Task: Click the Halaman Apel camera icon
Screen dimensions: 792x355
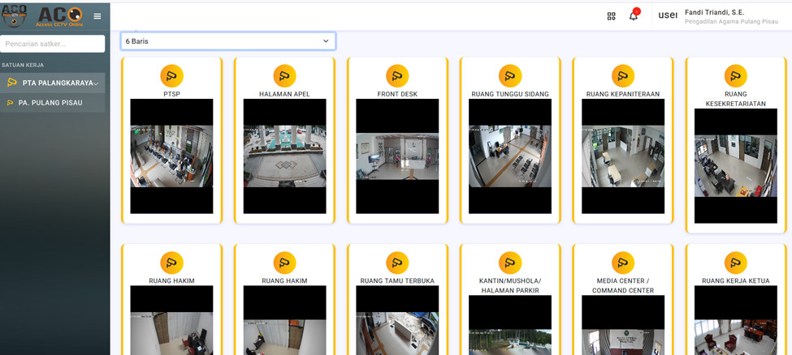Action: pyautogui.click(x=284, y=76)
